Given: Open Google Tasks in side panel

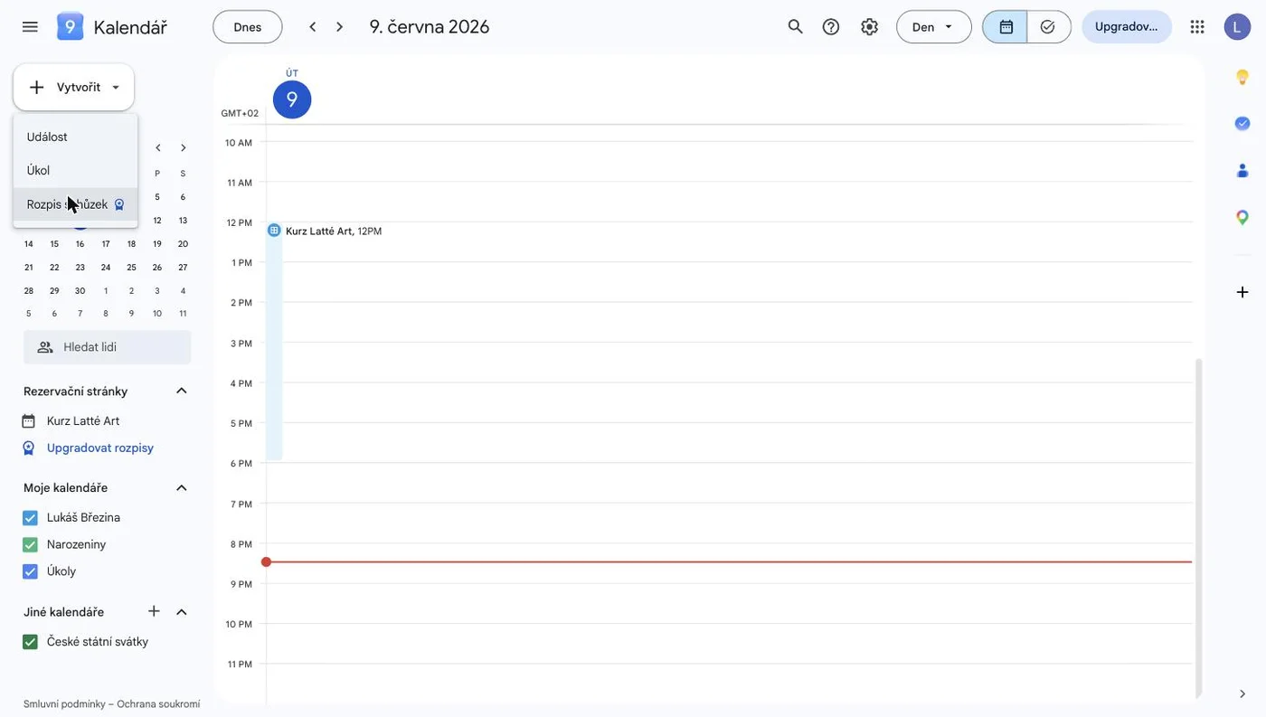Looking at the screenshot, I should 1242,123.
